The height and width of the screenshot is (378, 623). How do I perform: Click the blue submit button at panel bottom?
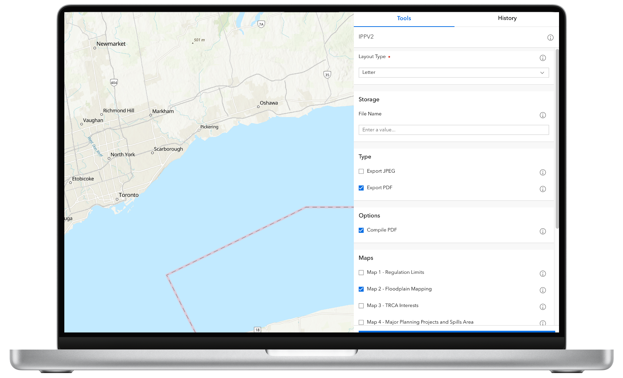[456, 332]
